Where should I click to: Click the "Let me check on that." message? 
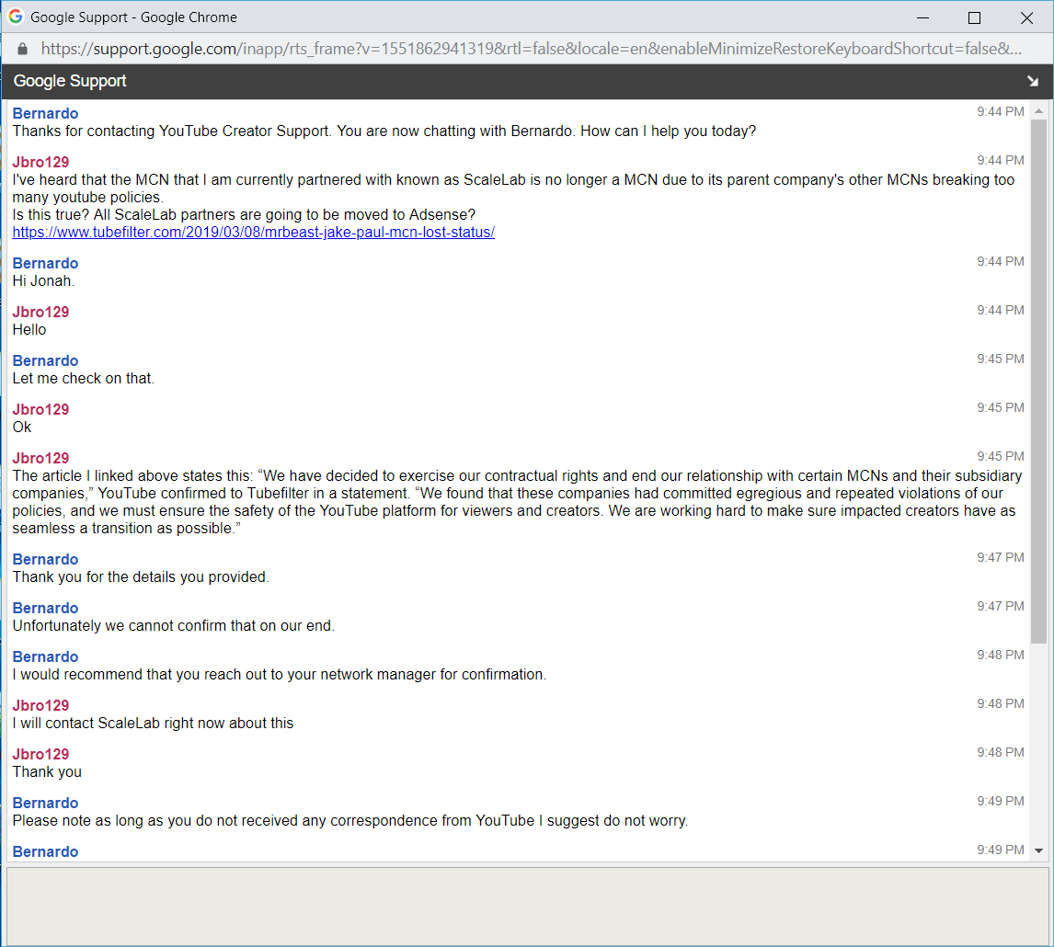point(83,379)
